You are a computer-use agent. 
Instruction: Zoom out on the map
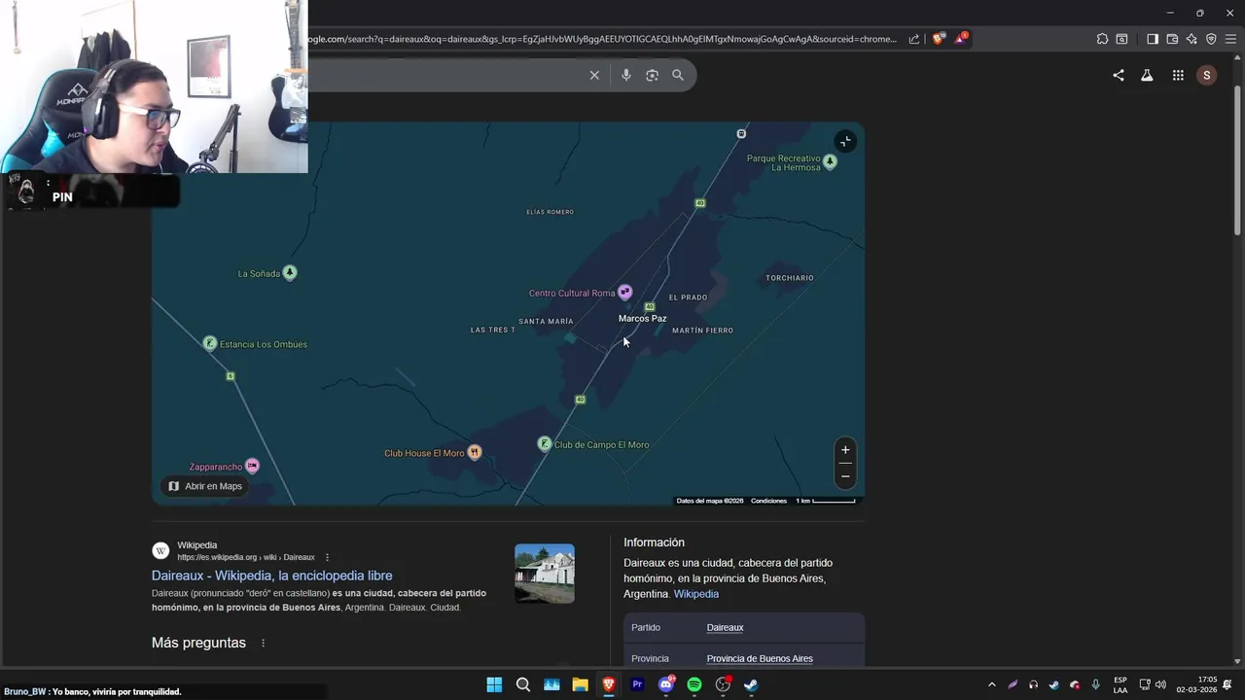[x=845, y=475]
